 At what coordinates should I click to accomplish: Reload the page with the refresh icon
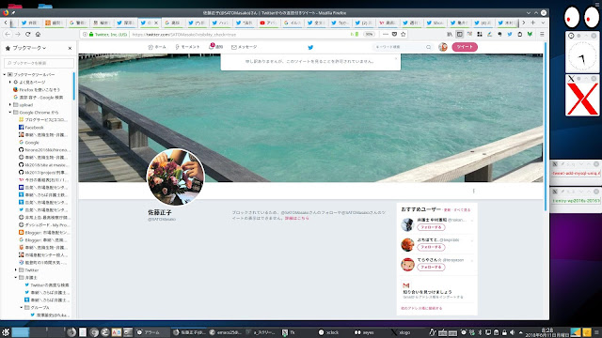[x=27, y=34]
